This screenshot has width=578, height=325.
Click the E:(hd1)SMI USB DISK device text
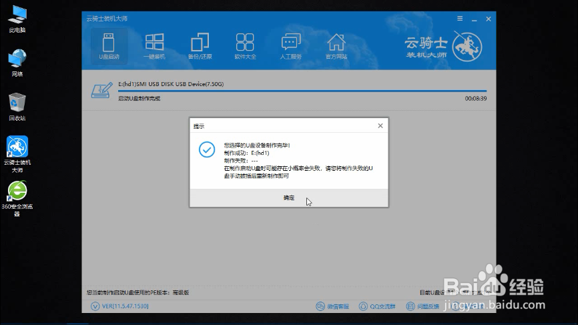[171, 84]
